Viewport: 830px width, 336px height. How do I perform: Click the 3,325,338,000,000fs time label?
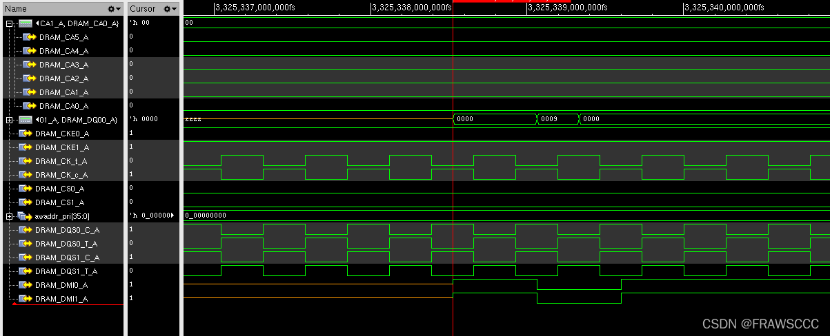pos(411,8)
